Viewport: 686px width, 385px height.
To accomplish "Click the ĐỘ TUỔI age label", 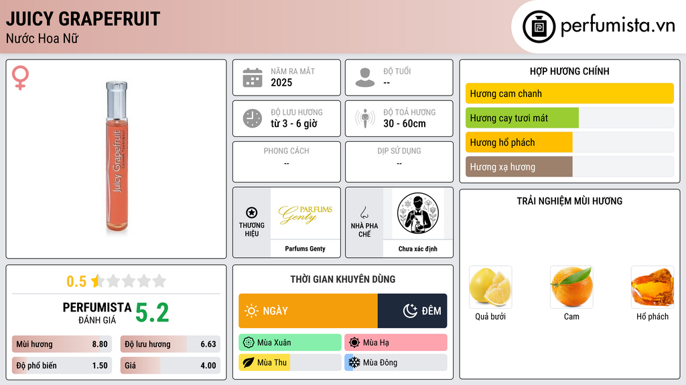I will click(x=397, y=71).
